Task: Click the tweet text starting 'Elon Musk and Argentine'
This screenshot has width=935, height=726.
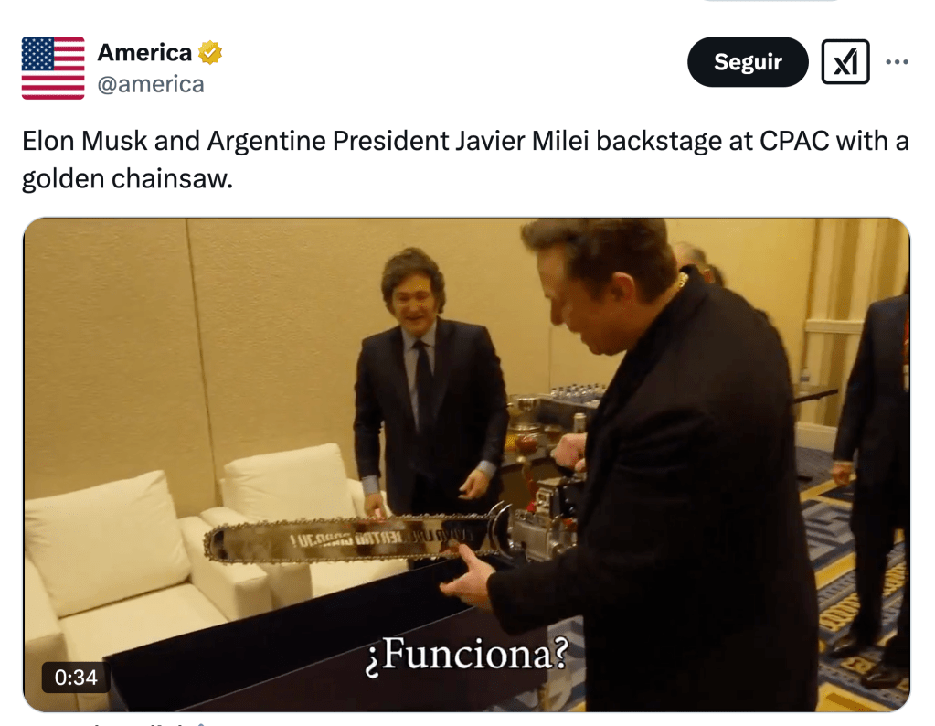Action: coord(465,159)
